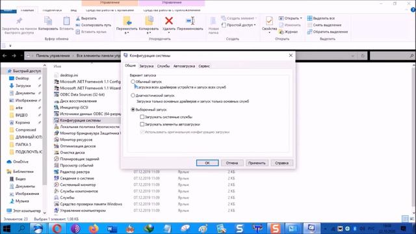Select Загрузки in the sidebar

coord(23,86)
